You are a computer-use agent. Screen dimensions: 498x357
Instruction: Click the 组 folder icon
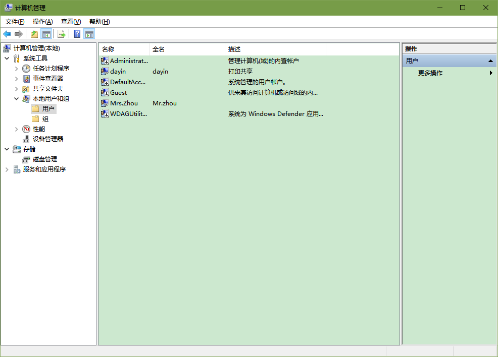[x=35, y=119]
